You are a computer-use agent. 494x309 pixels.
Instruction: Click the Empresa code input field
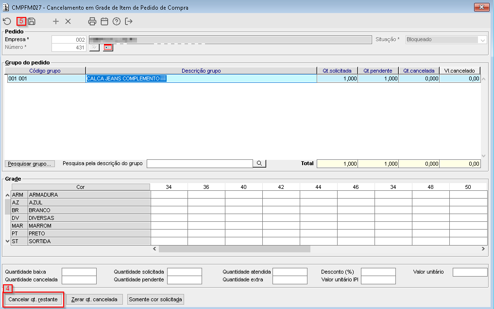[69, 40]
